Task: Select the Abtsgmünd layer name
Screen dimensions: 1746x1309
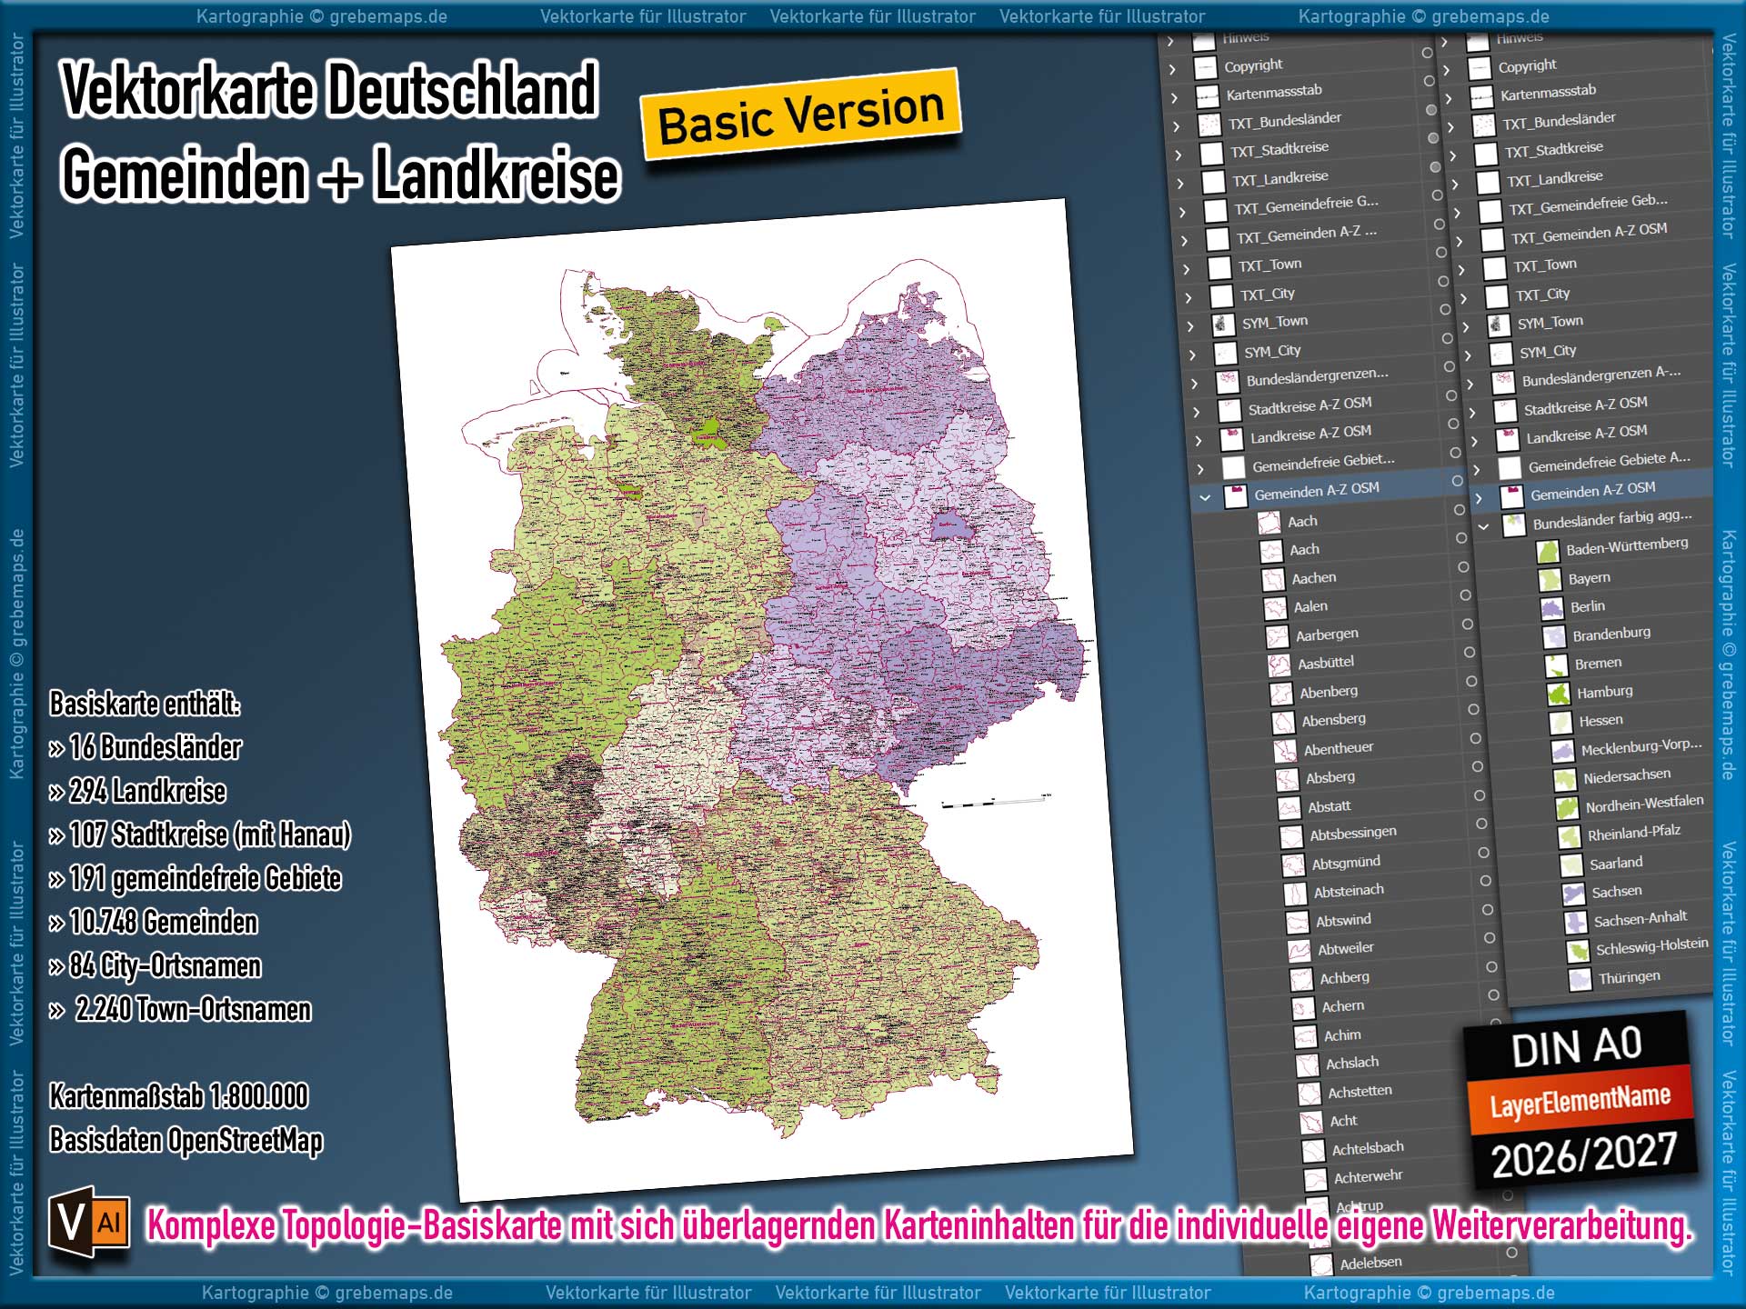Action: click(1346, 863)
